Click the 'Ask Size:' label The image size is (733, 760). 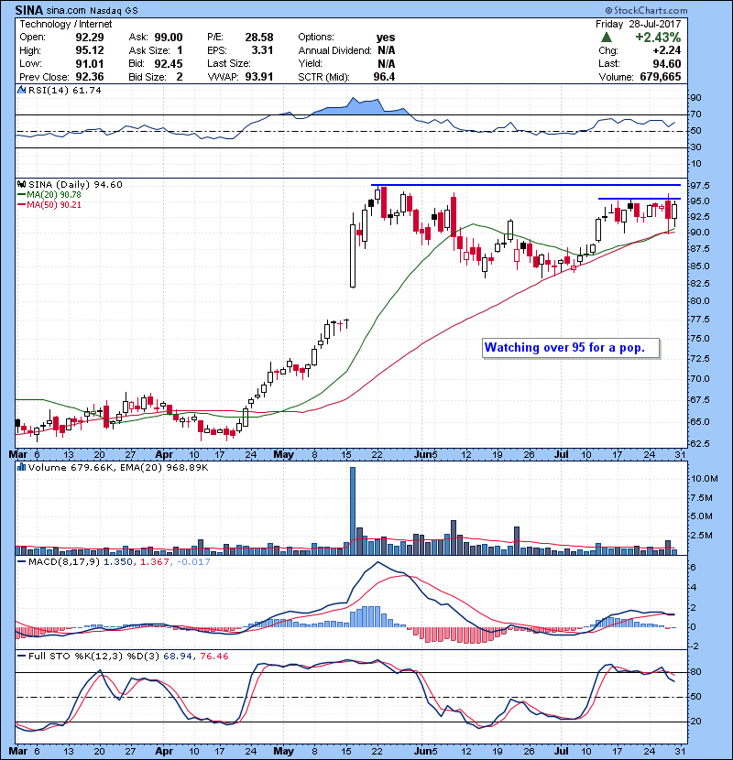[x=149, y=50]
